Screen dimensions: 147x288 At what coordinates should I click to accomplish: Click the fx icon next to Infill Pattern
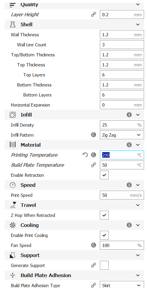tap(93, 135)
